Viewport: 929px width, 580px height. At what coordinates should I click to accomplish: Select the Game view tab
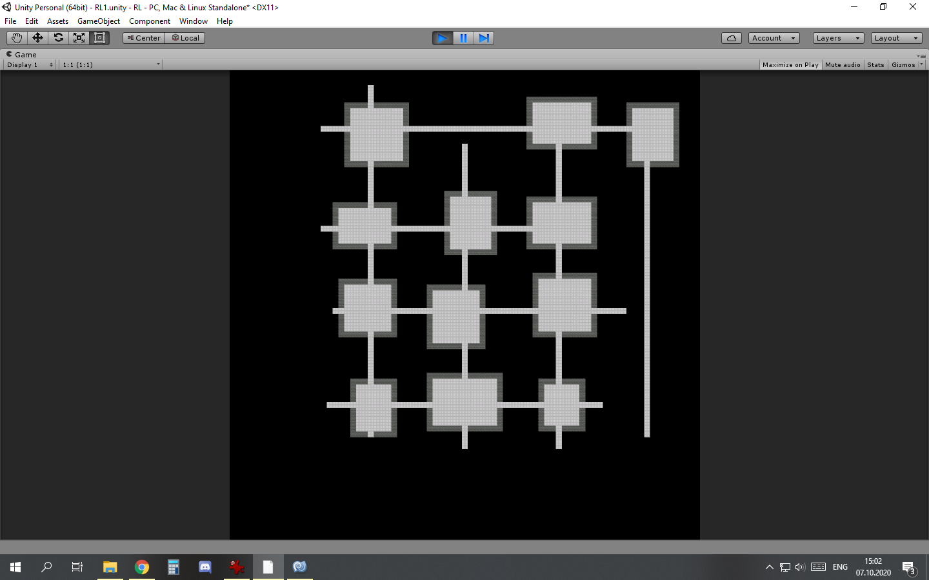coord(22,55)
